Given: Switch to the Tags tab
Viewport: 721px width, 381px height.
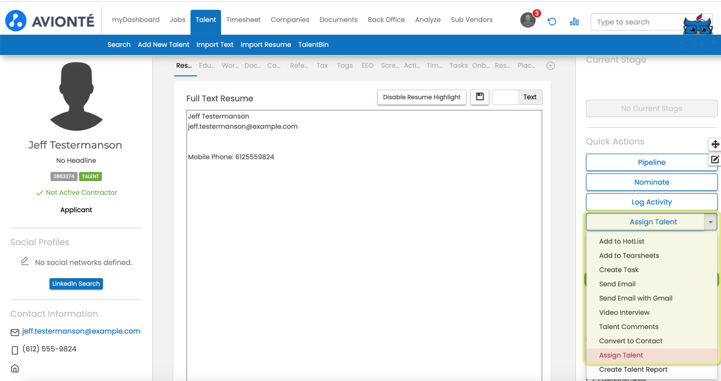Looking at the screenshot, I should point(344,66).
